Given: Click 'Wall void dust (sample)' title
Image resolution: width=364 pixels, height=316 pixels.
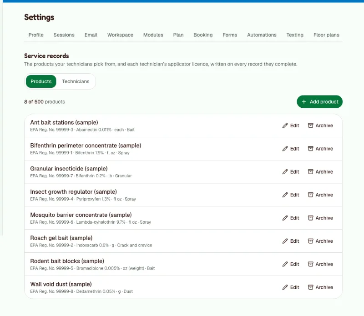Looking at the screenshot, I should pyautogui.click(x=61, y=284).
